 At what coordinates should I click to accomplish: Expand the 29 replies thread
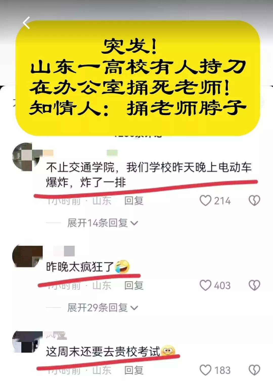coord(103,308)
